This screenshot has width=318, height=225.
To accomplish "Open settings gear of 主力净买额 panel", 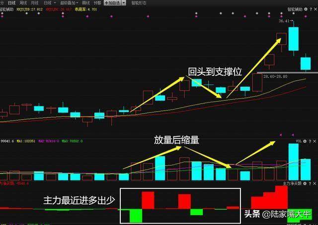I will click(x=305, y=183).
